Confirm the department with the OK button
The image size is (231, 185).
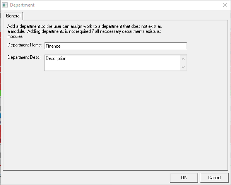184,178
